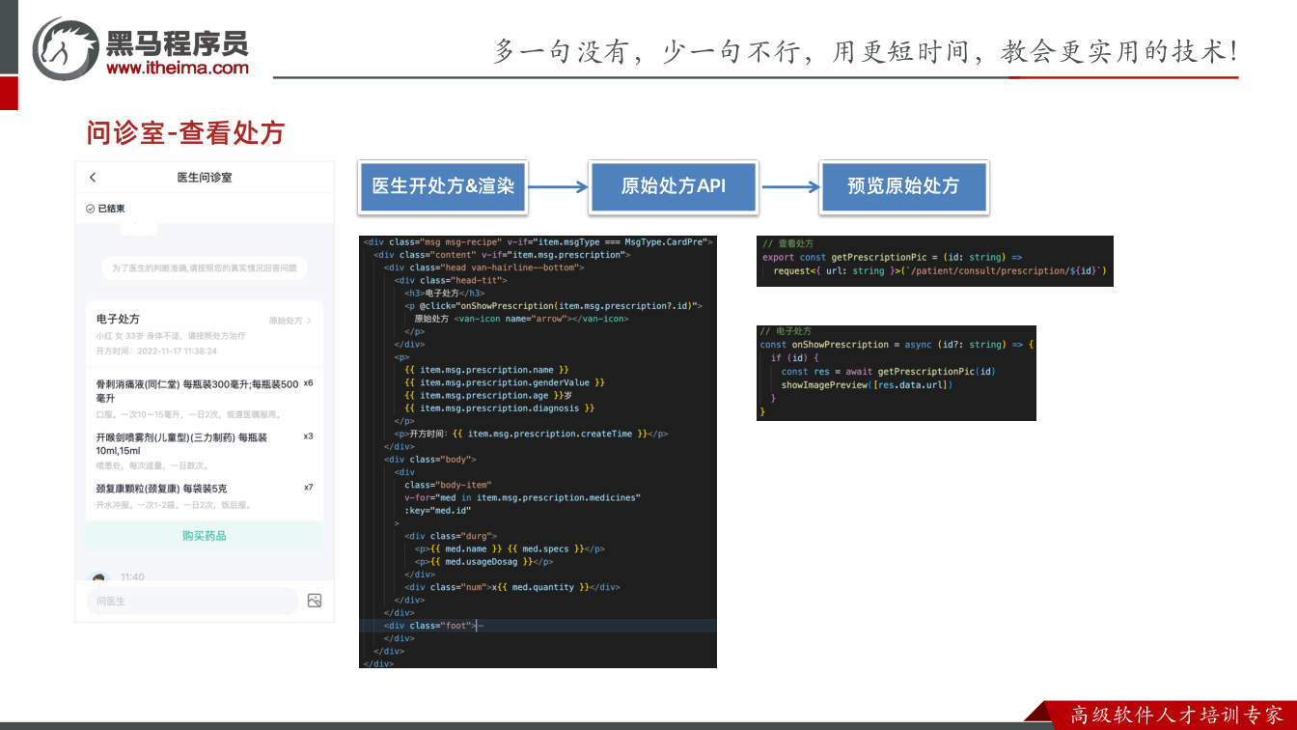Viewport: 1297px width, 730px height.
Task: Click item.msg.prescription.diagnosis in the code
Action: pos(500,408)
